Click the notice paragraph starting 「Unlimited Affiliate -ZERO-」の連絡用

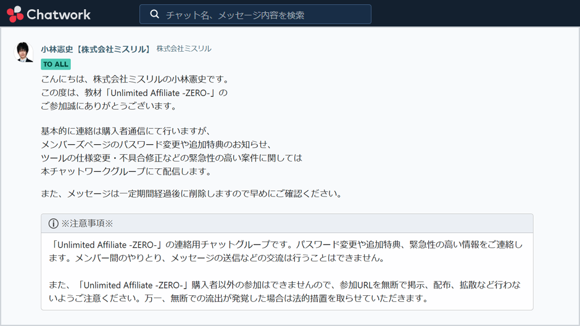[286, 251]
